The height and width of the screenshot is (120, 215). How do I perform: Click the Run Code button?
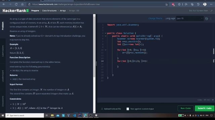point(185,108)
